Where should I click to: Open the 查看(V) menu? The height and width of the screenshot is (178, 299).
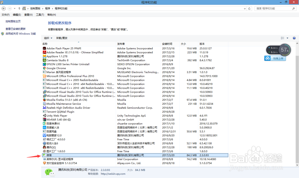pyautogui.click(x=28, y=15)
